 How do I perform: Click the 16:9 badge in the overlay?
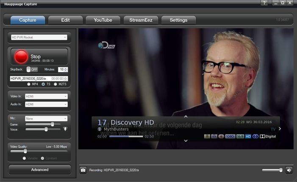(x=240, y=136)
